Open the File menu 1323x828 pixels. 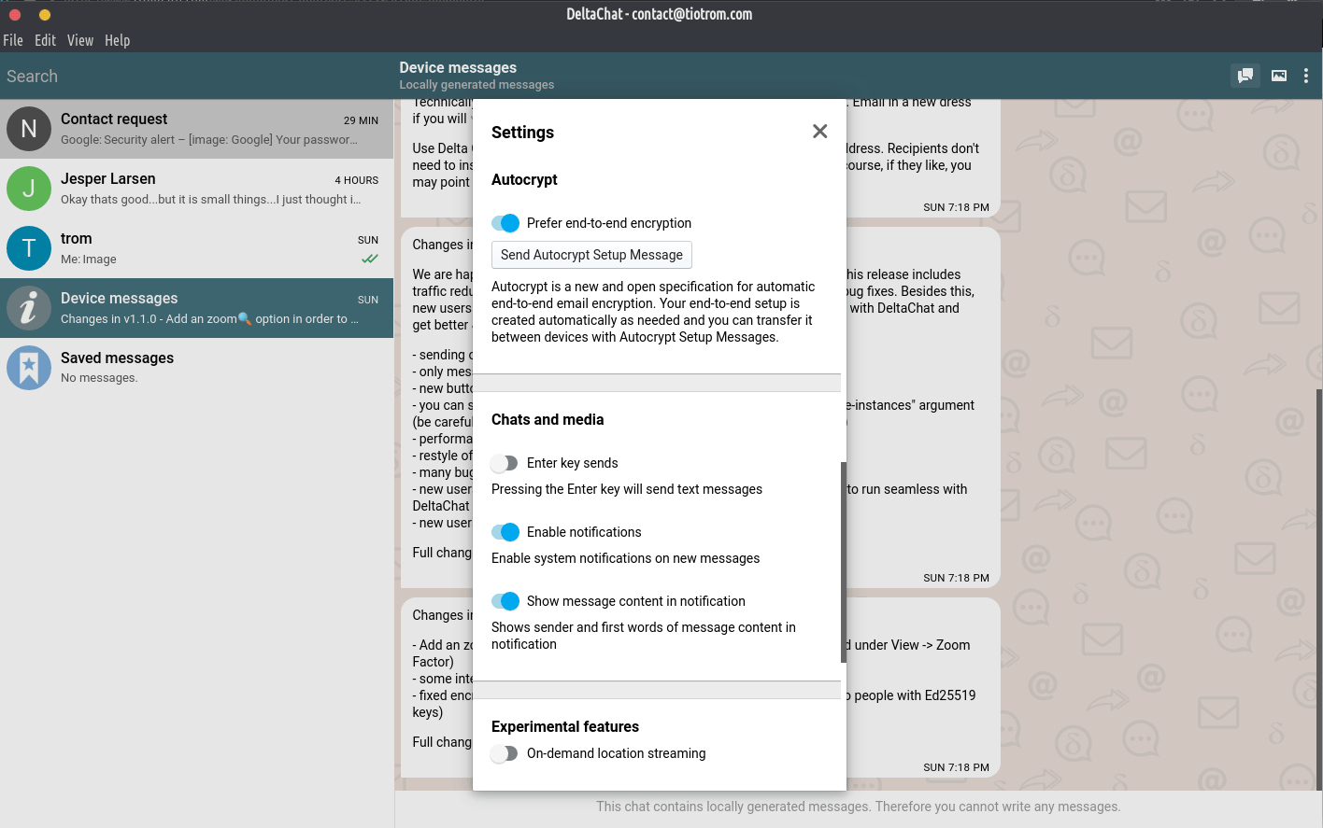point(13,40)
